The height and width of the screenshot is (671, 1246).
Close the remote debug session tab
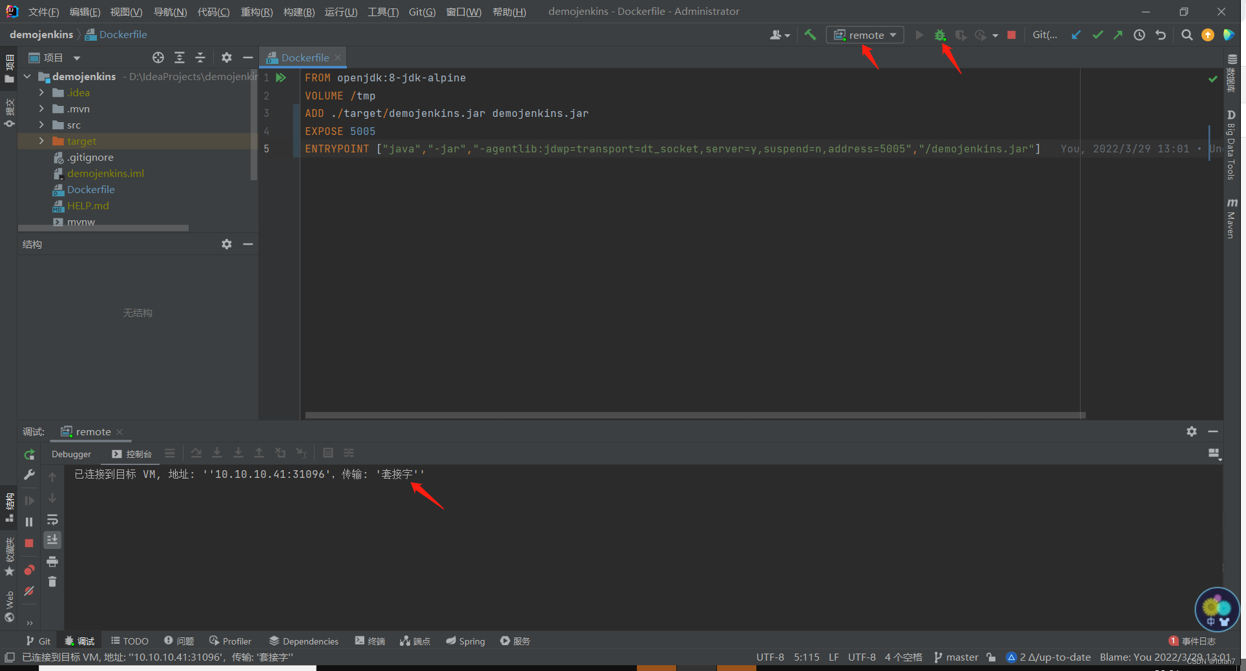(119, 432)
